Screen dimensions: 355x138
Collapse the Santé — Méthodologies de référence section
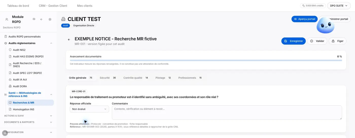(x=51, y=95)
